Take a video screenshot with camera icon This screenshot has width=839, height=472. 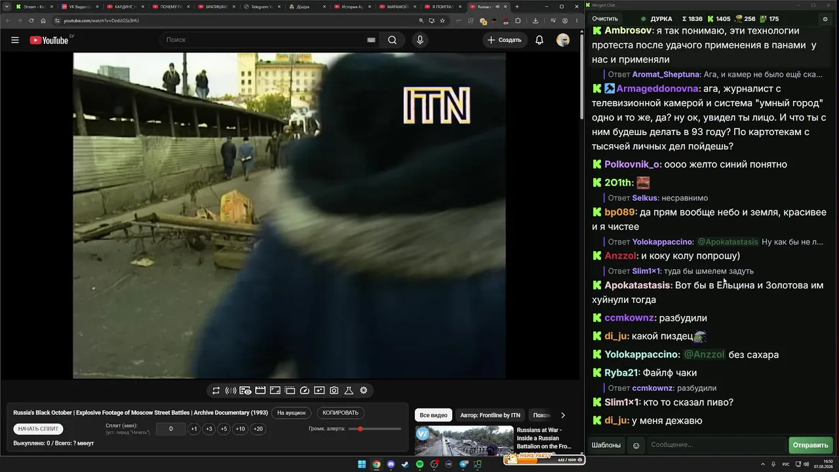[334, 391]
